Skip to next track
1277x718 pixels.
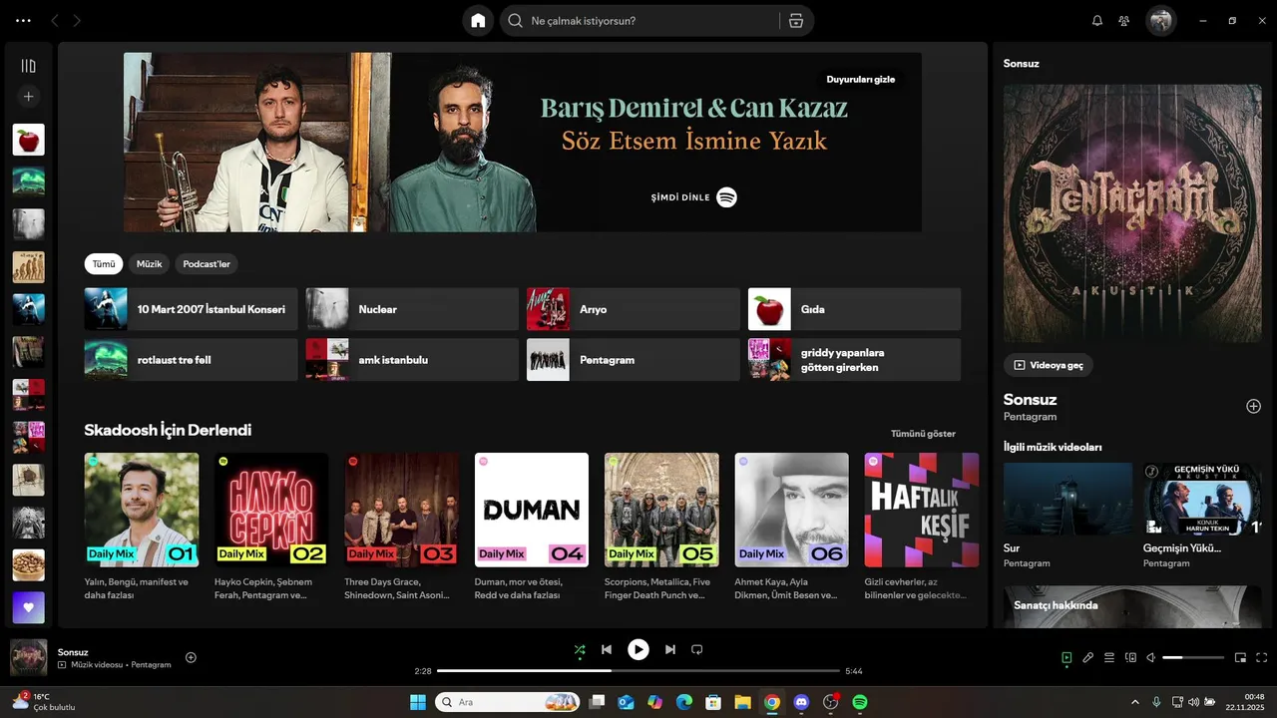[670, 650]
